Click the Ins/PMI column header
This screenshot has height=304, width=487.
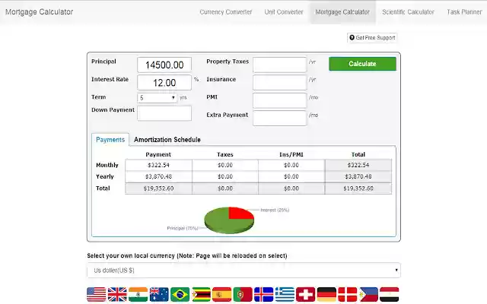coord(291,154)
